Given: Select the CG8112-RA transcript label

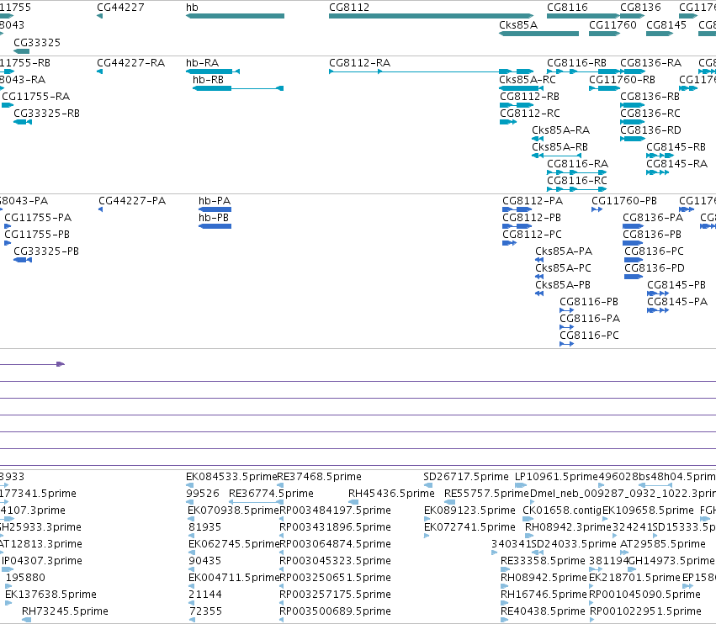Looking at the screenshot, I should (360, 62).
